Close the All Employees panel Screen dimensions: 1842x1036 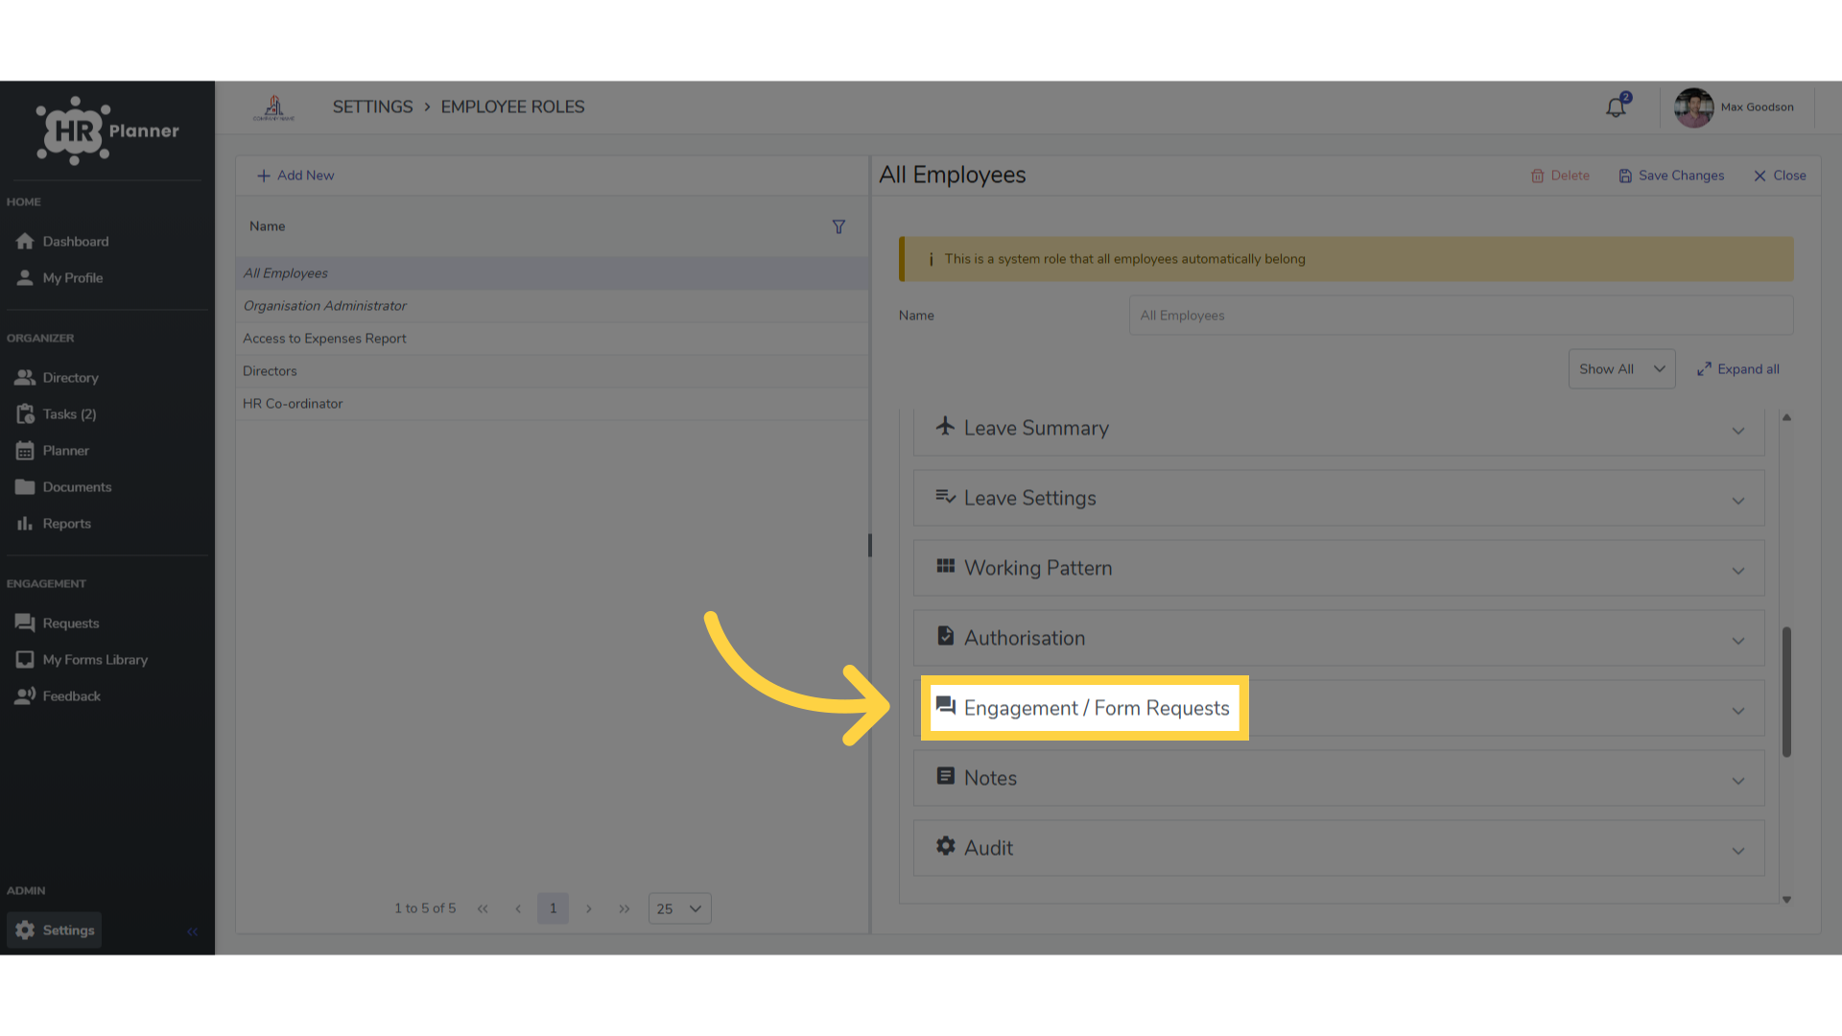point(1780,176)
